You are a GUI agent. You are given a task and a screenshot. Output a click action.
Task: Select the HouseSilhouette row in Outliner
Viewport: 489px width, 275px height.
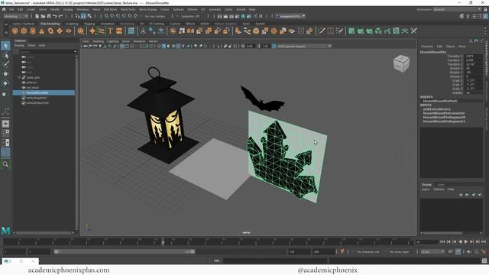[x=44, y=92]
